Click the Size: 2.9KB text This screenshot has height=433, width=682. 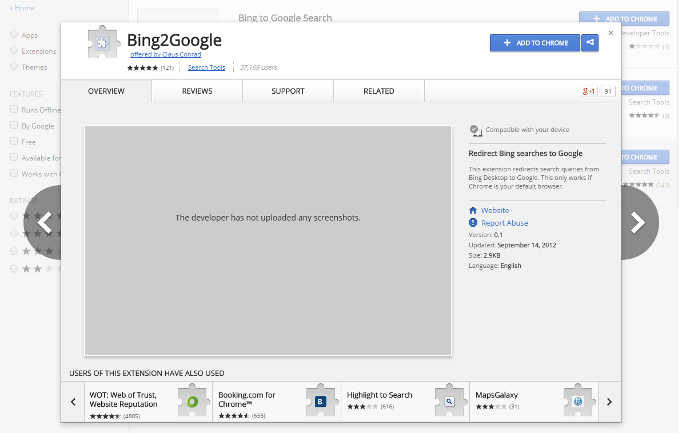tap(485, 255)
